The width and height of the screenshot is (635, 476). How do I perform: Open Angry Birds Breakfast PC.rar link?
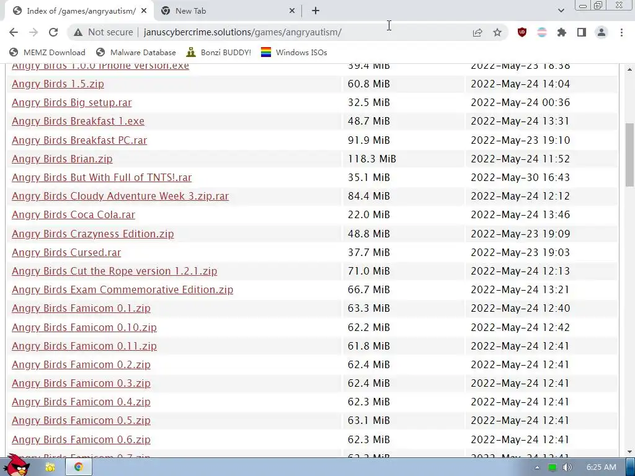(79, 140)
